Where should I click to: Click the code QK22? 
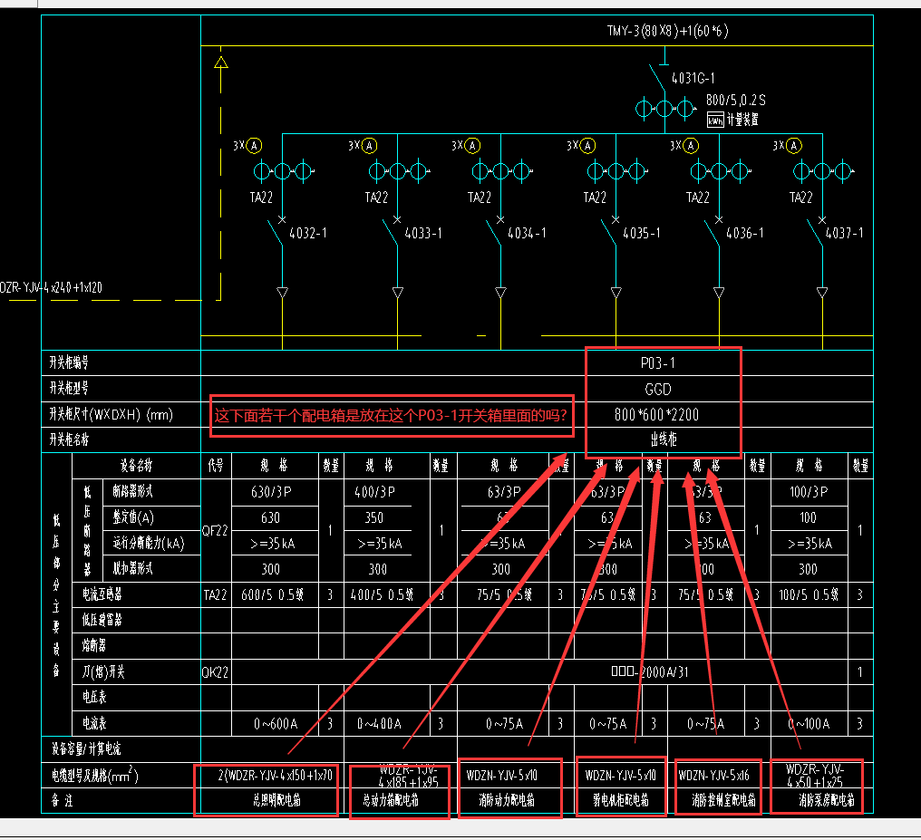pos(215,672)
